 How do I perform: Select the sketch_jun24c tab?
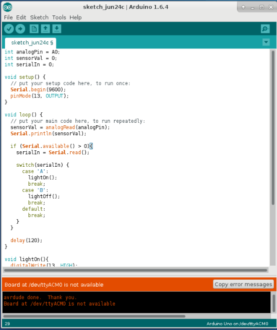point(31,43)
